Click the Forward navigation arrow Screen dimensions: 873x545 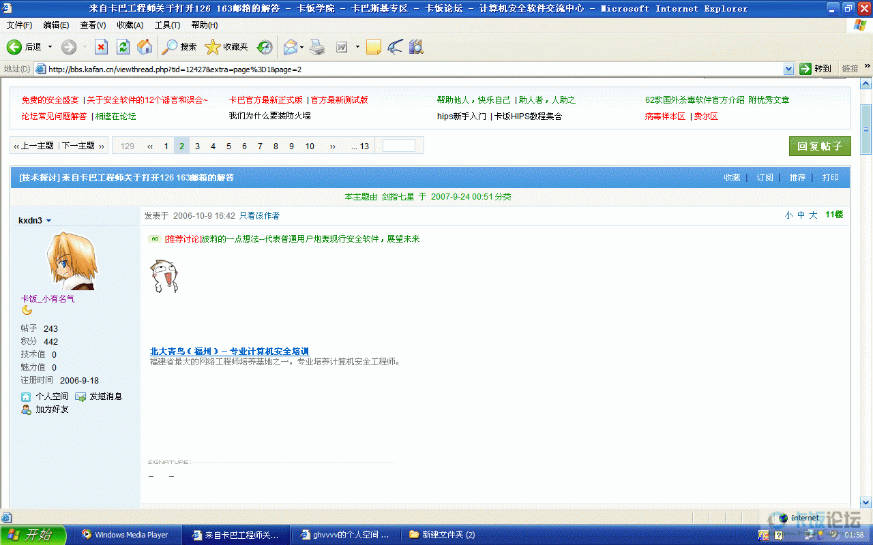click(69, 47)
